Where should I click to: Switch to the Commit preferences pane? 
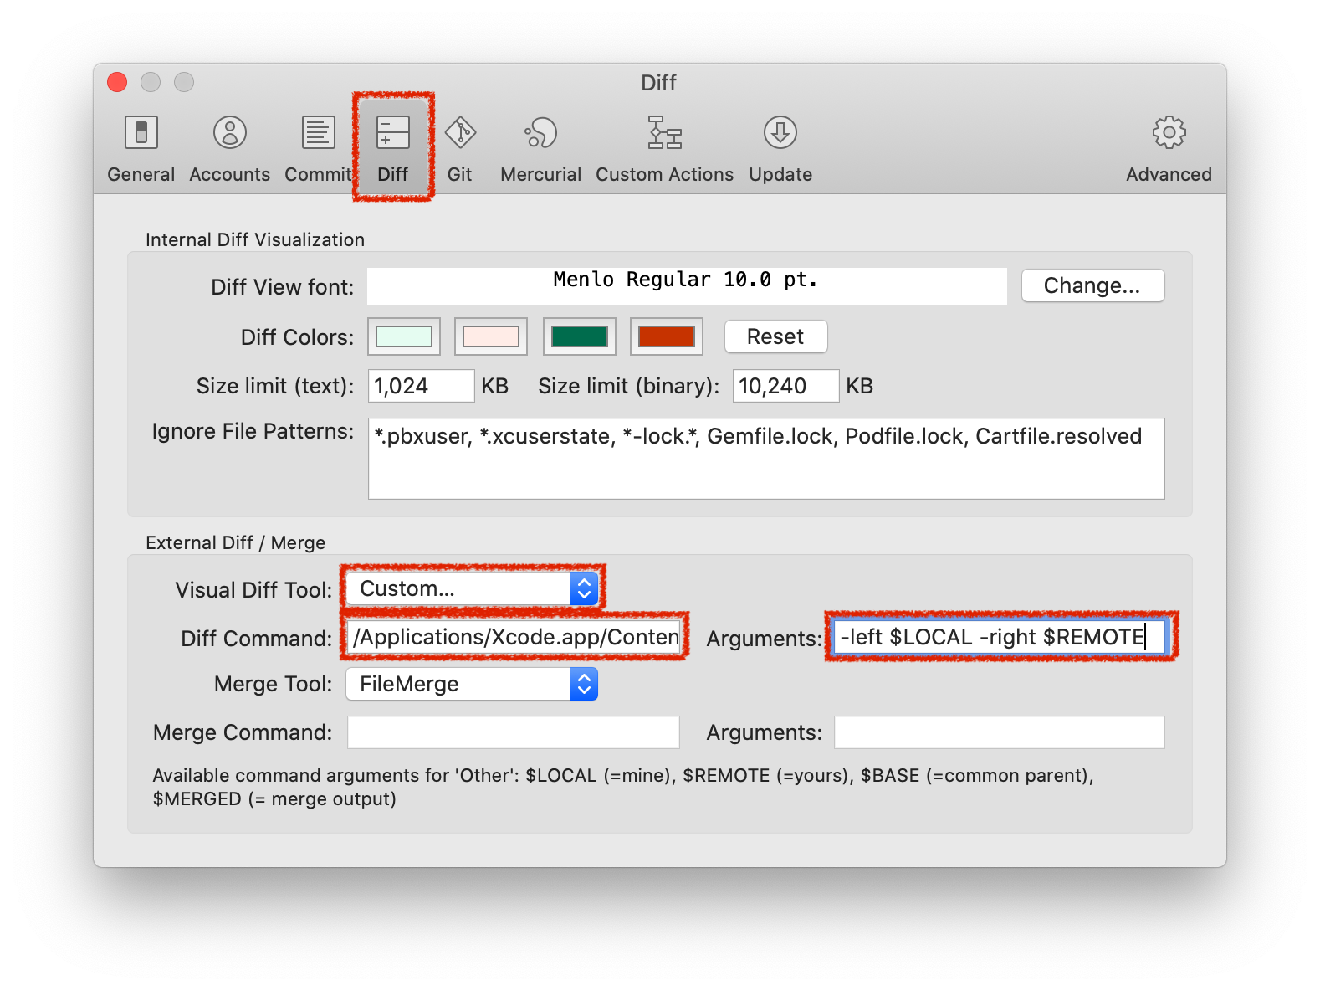coord(318,149)
